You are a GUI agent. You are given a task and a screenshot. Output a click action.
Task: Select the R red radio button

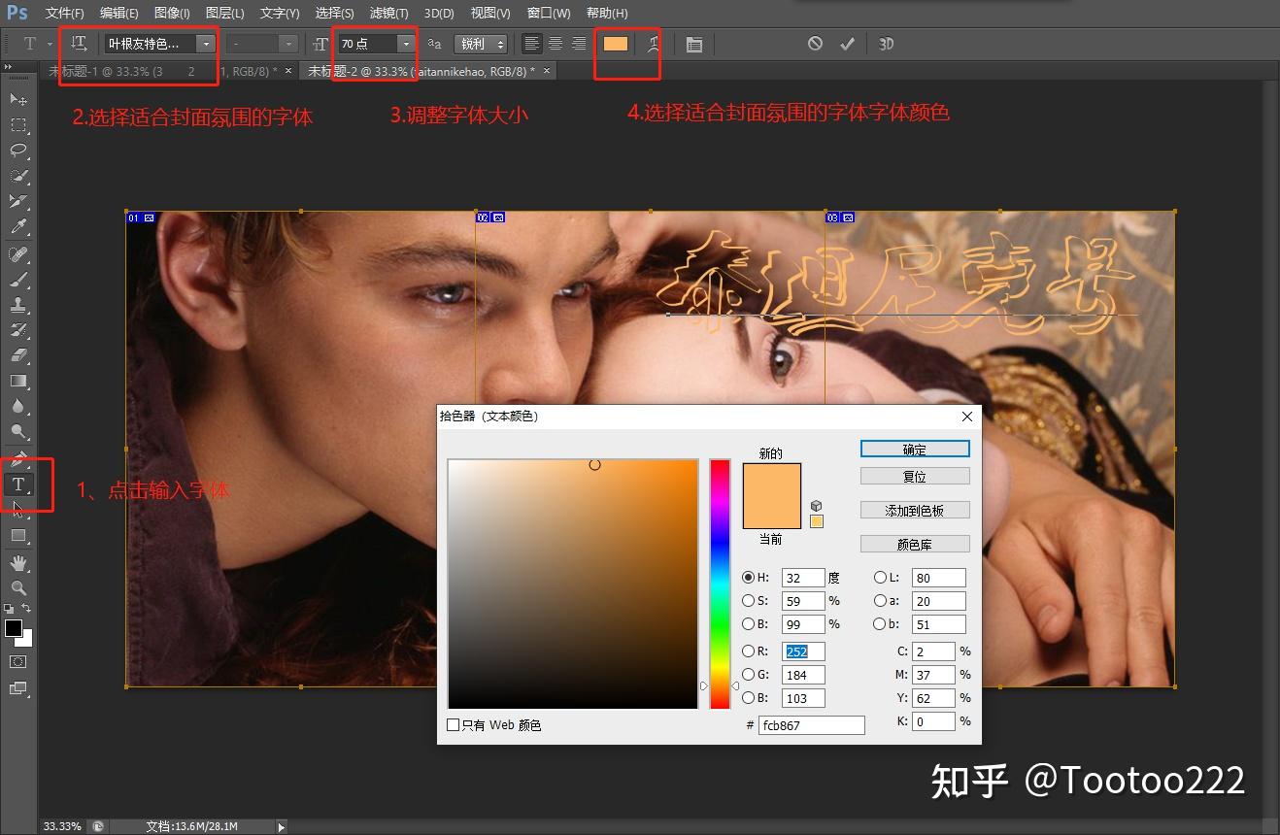[x=748, y=651]
